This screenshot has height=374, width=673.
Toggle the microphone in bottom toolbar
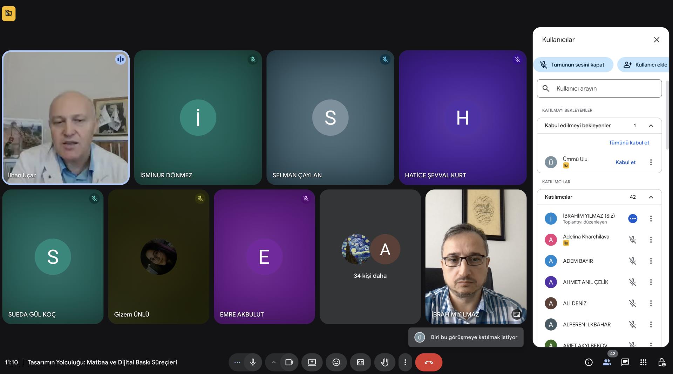tap(253, 362)
